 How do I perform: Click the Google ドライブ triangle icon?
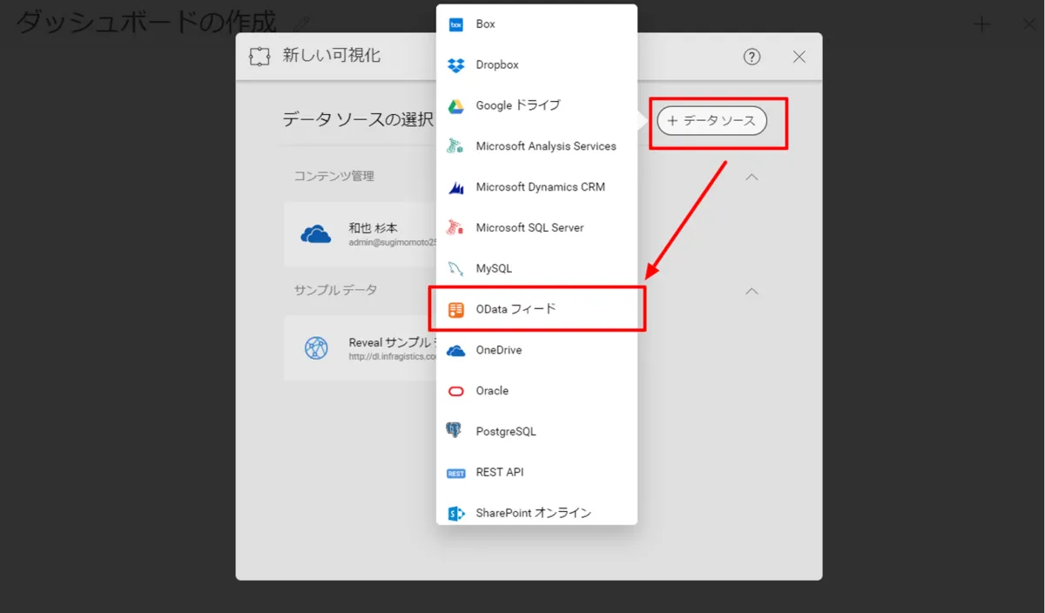point(456,106)
